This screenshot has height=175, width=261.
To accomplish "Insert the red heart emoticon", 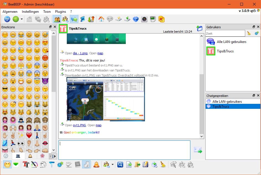I will [x=29, y=135].
